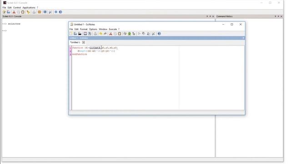This screenshot has height=164, width=291.
Task: Open the SciNotes File menu
Action: point(71,29)
